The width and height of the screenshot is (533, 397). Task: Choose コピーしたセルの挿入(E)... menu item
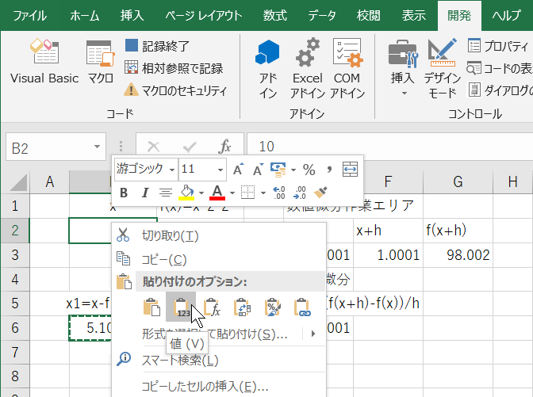pos(219,386)
